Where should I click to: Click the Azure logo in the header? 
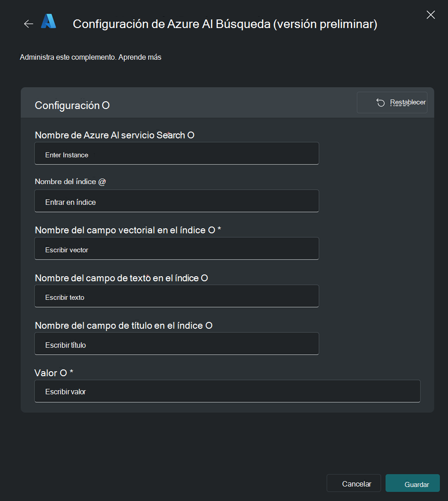pos(48,22)
